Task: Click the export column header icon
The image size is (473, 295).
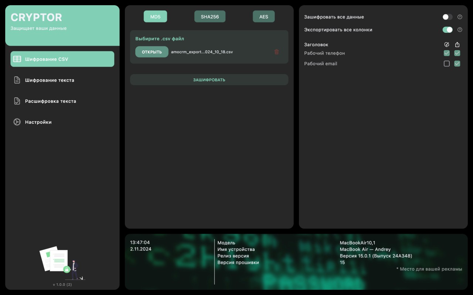Action: click(457, 45)
